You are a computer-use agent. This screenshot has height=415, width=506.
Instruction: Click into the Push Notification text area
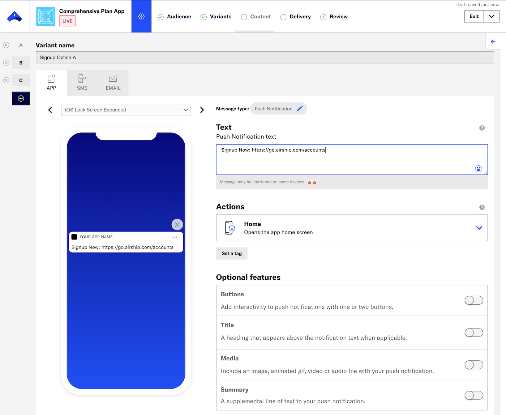(x=352, y=160)
